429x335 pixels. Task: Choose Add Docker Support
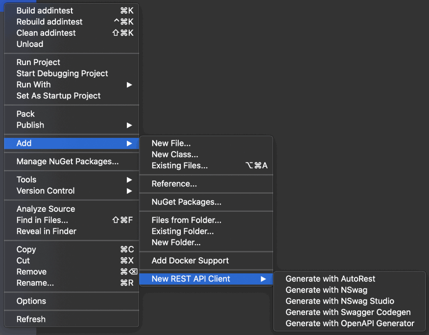click(x=206, y=261)
